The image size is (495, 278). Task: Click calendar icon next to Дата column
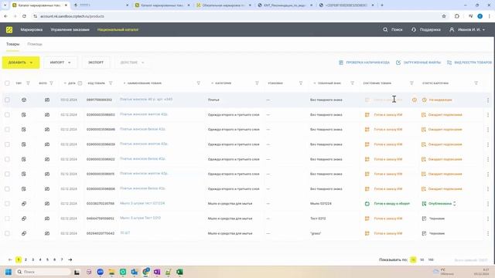[80, 83]
